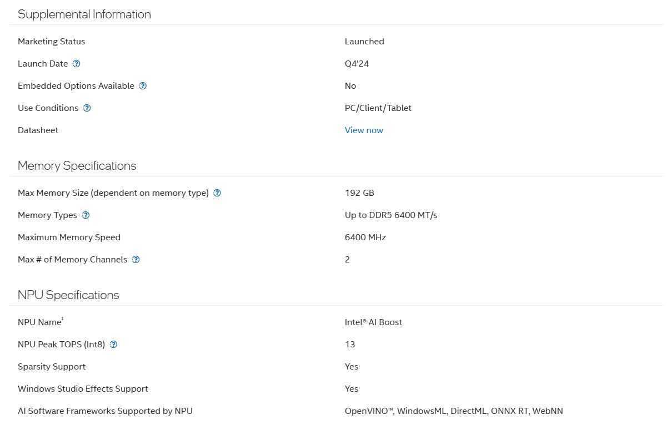Select the "6400 MHz" maximum memory speed value
The image size is (667, 430).
pos(365,237)
